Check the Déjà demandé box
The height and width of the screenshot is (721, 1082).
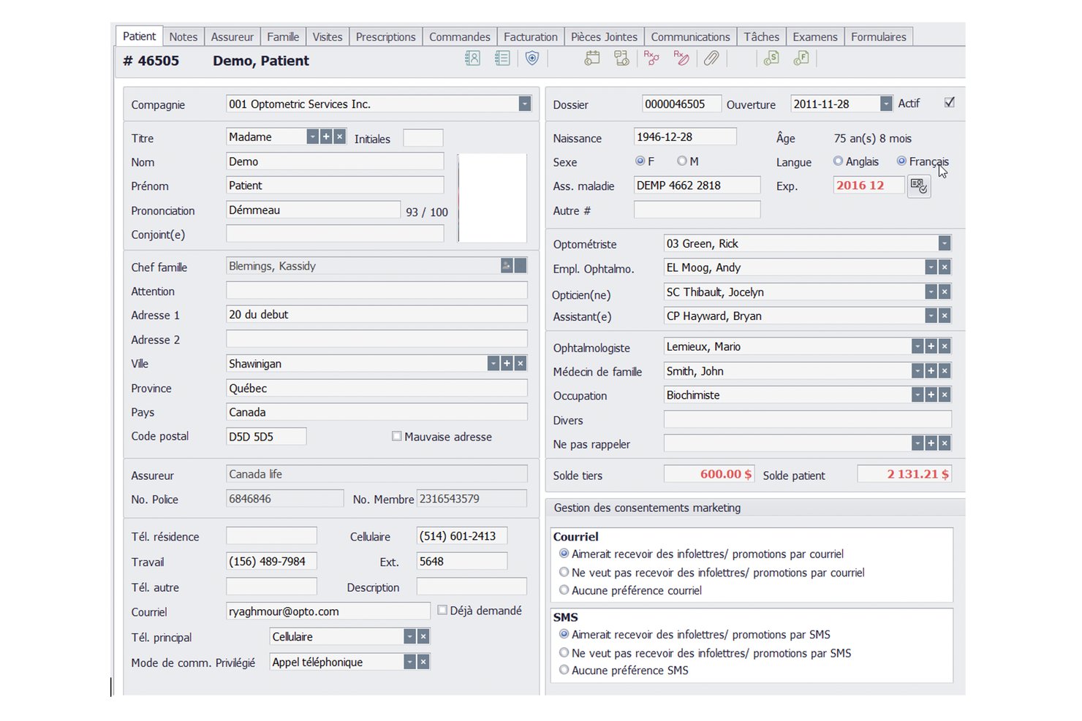click(x=442, y=610)
